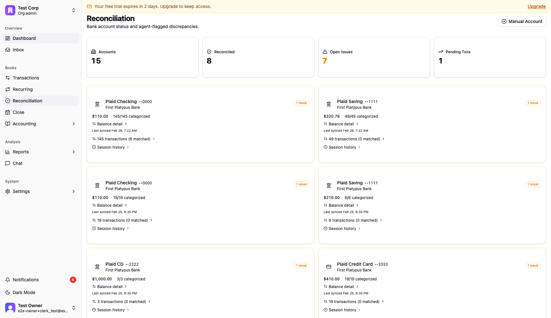The width and height of the screenshot is (551, 318).
Task: Open the Test Owner account menu
Action: point(40,308)
